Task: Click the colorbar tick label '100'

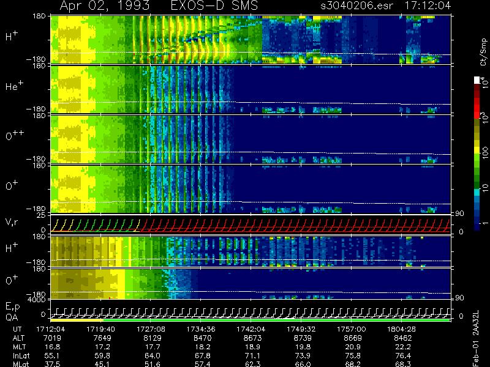Action: coord(484,153)
